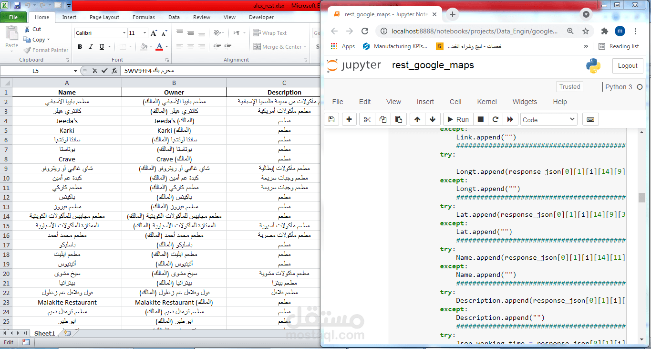Interrupt the kernel with stop icon
This screenshot has height=349, width=651.
(481, 119)
